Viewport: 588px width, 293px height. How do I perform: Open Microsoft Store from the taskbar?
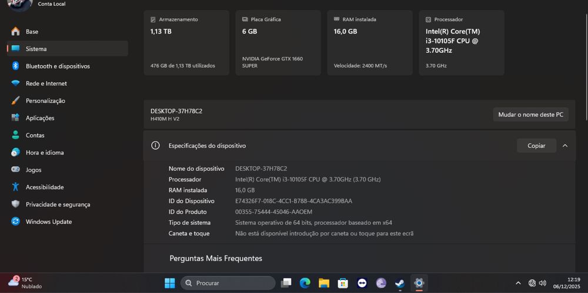(x=343, y=283)
